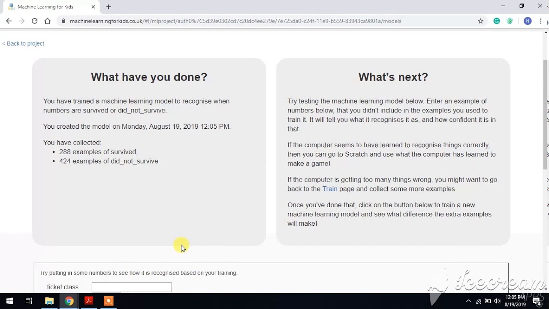View site security lock icon
Image resolution: width=549 pixels, height=309 pixels.
click(x=63, y=21)
